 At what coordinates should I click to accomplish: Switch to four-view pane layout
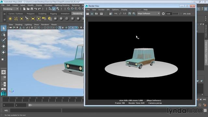[x=4, y=78]
